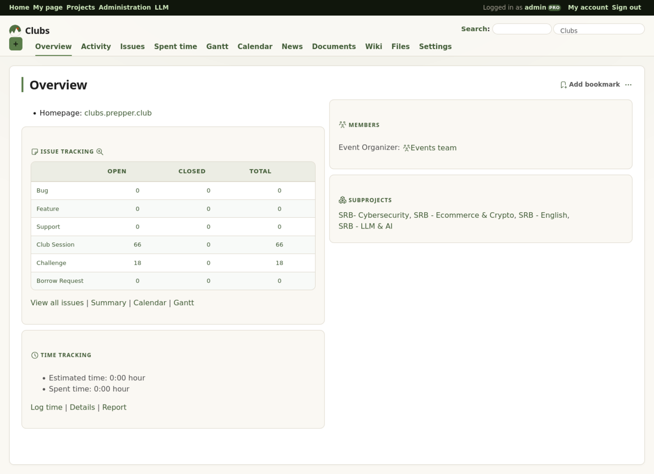
Task: Open the Bug tracker link
Action: coord(42,190)
